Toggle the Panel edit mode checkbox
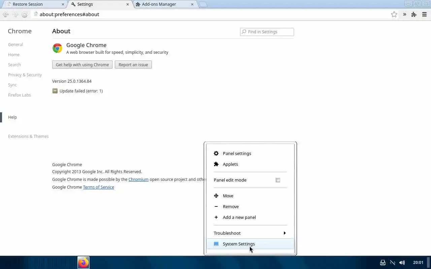The image size is (431, 269). tap(278, 180)
